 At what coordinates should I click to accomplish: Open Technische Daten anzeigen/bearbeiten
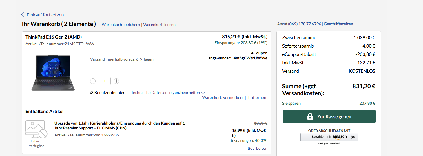pos(165,93)
